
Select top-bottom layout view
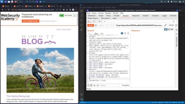(x=169, y=29)
